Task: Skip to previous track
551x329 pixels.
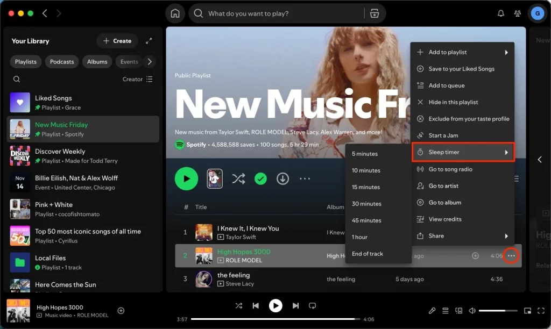Action: point(256,306)
